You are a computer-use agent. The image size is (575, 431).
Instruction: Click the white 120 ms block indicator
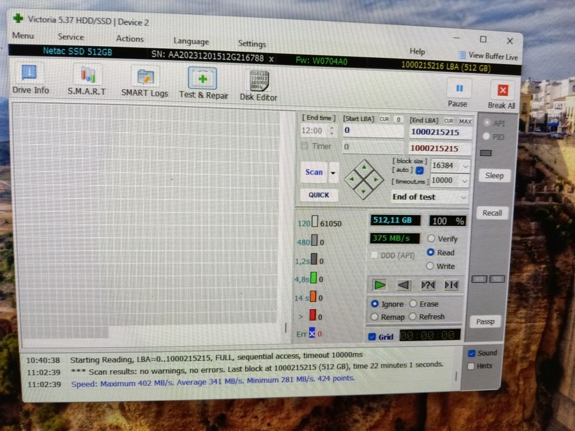315,222
